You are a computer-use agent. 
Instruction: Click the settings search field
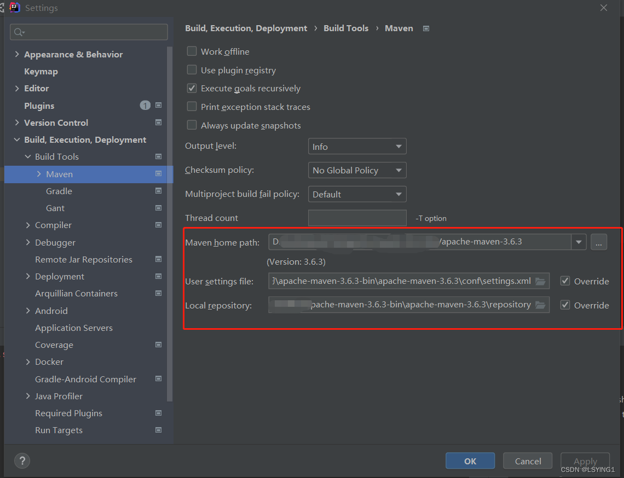click(89, 32)
